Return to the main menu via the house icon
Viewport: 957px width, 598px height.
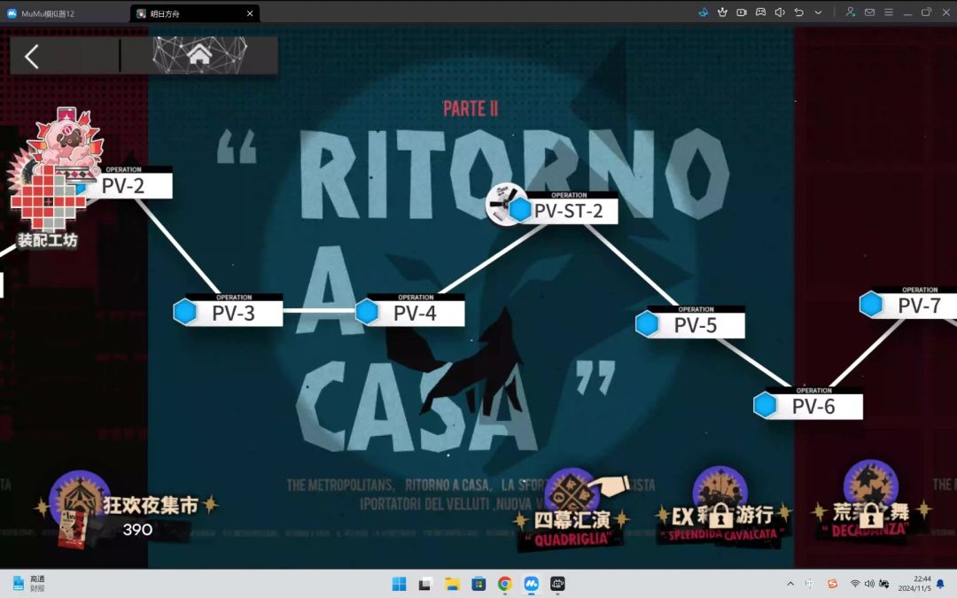tap(199, 55)
